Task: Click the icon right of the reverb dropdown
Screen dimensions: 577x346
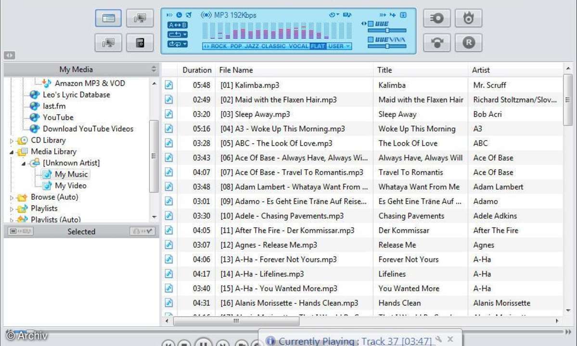Action: pyautogui.click(x=347, y=15)
